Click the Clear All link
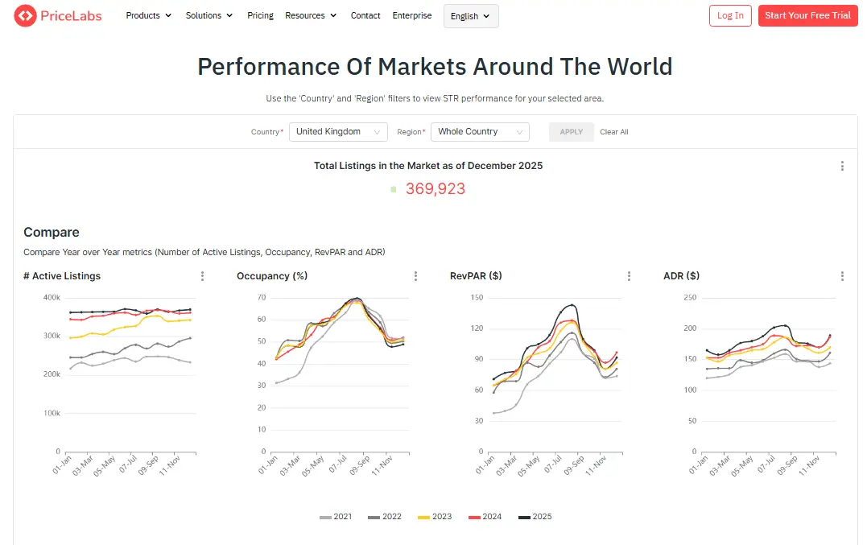The image size is (867, 545). pos(613,131)
